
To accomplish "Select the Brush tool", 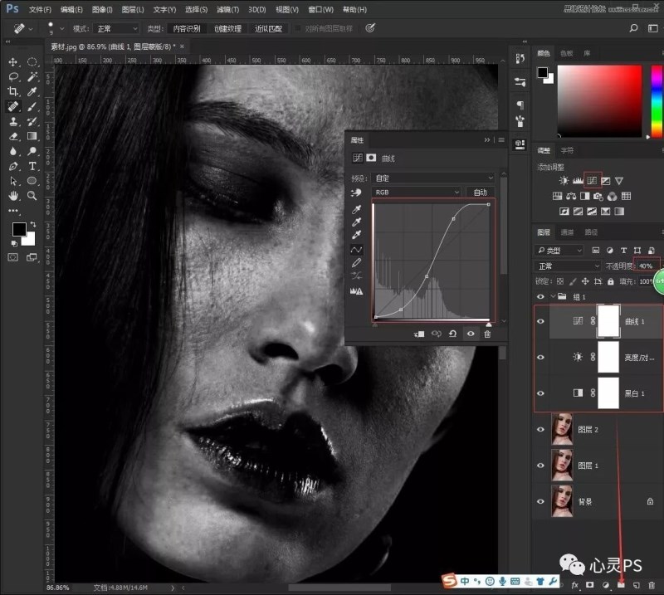I will [x=32, y=106].
